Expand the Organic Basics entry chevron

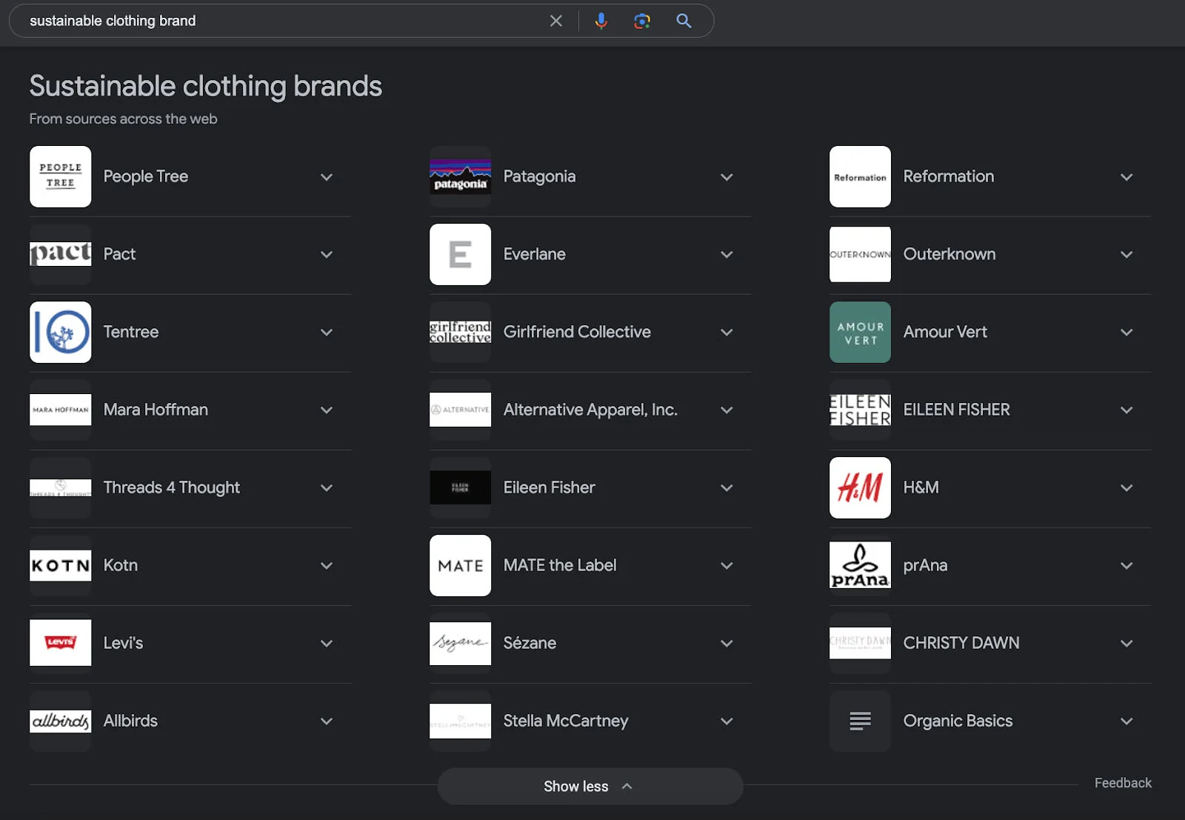[x=1126, y=721]
